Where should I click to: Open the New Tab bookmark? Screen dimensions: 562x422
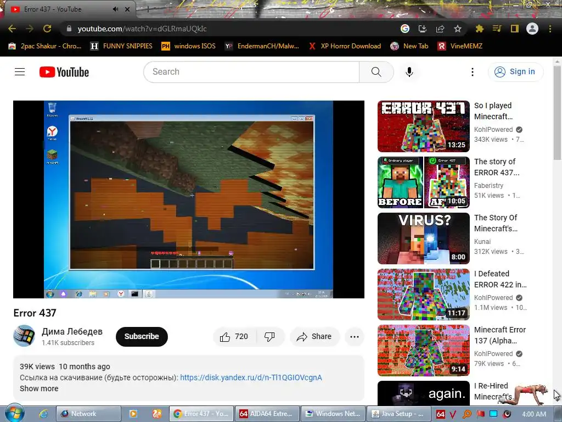point(409,46)
